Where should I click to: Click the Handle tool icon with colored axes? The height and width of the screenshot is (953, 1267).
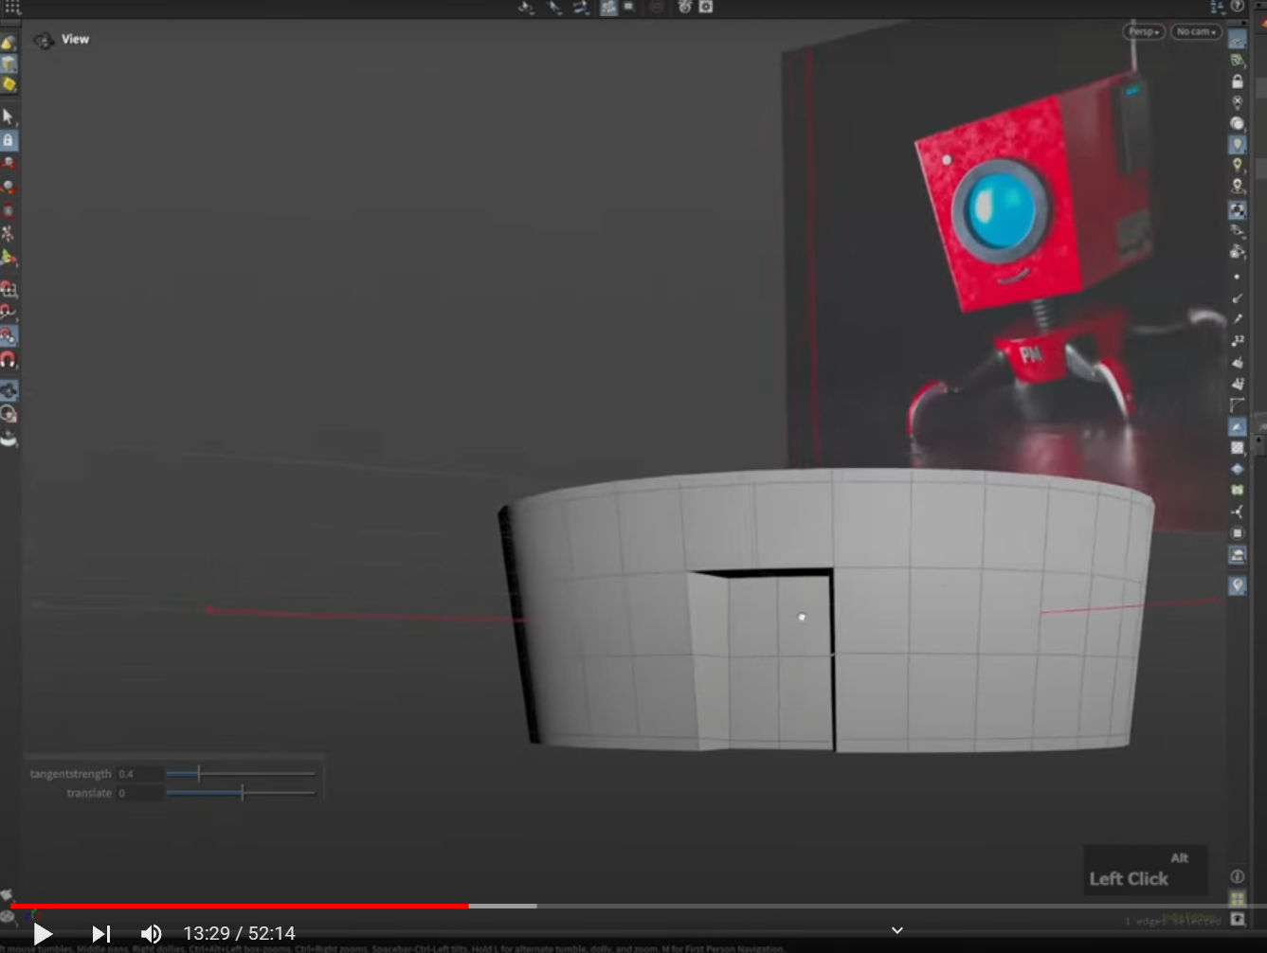[9, 257]
